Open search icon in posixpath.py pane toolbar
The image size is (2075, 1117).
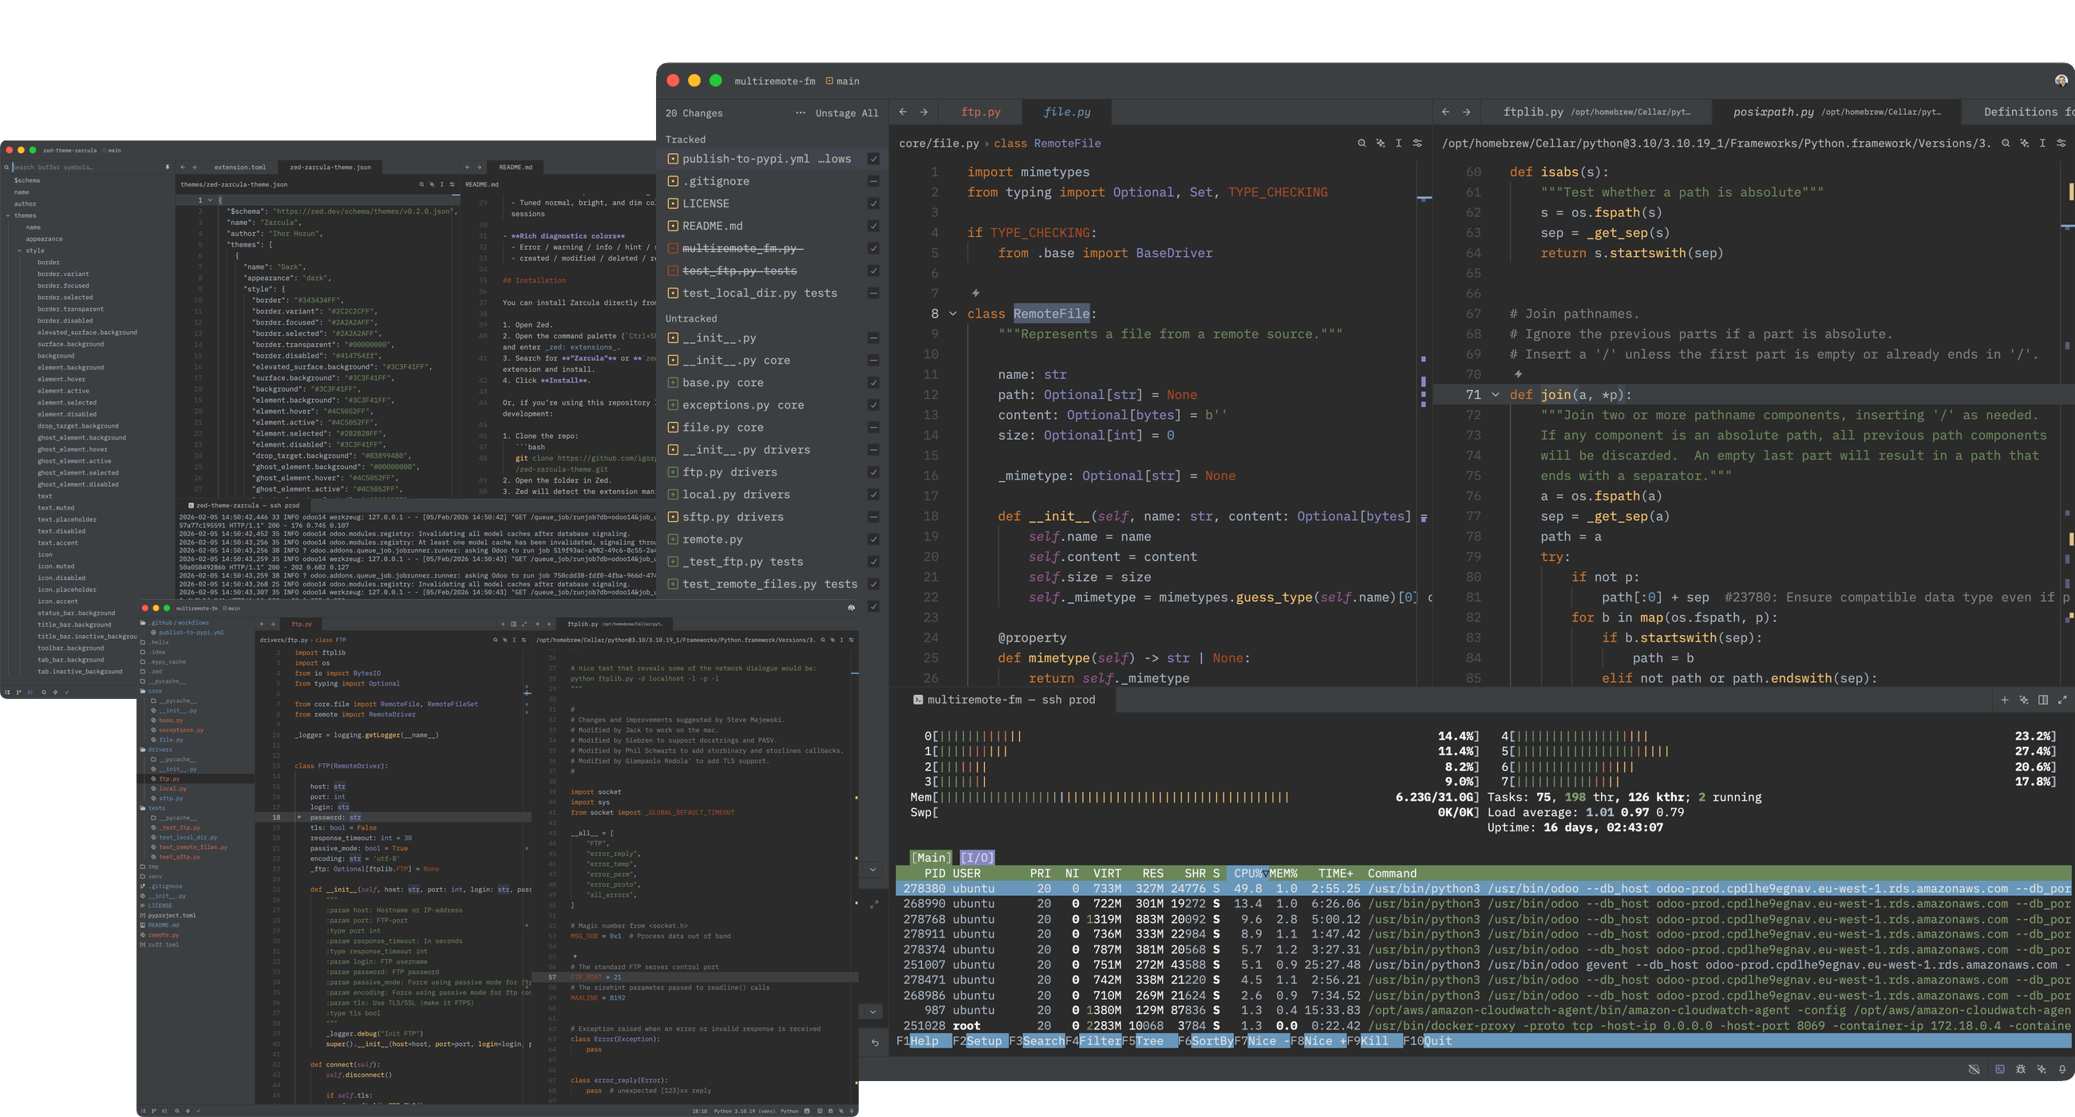[2005, 144]
